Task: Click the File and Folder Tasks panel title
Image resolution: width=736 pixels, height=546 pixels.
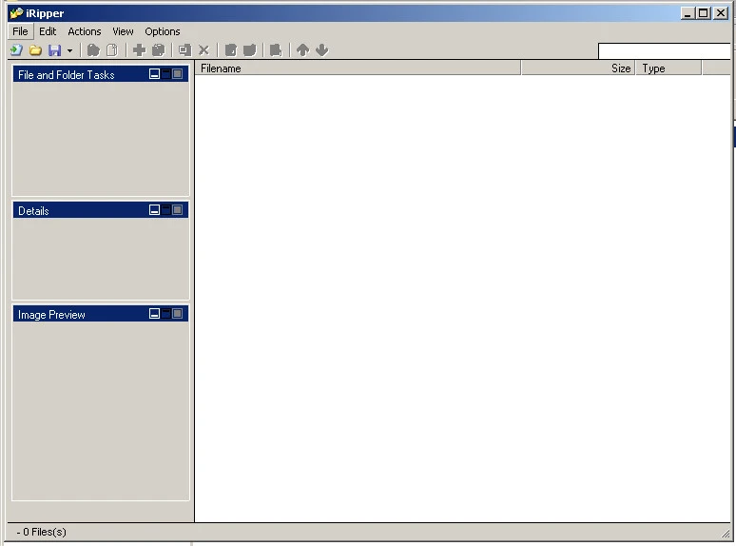Action: [67, 75]
